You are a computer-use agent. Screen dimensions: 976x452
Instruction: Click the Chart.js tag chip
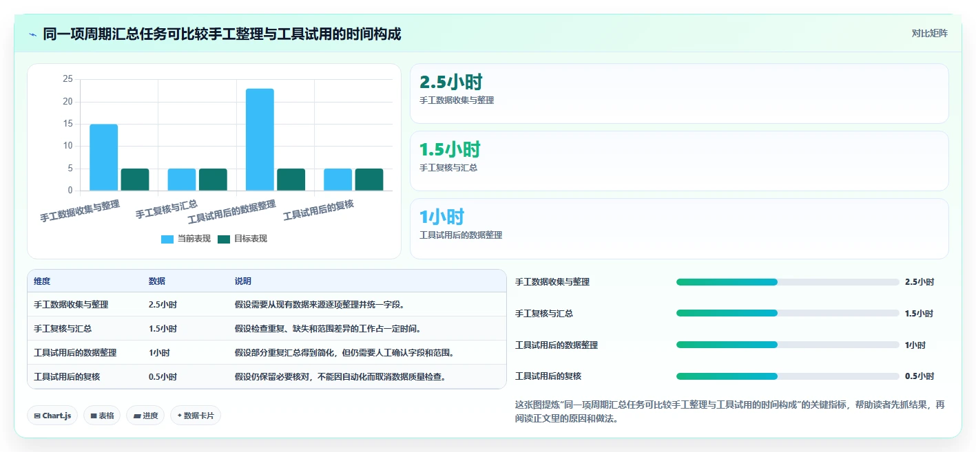[52, 416]
